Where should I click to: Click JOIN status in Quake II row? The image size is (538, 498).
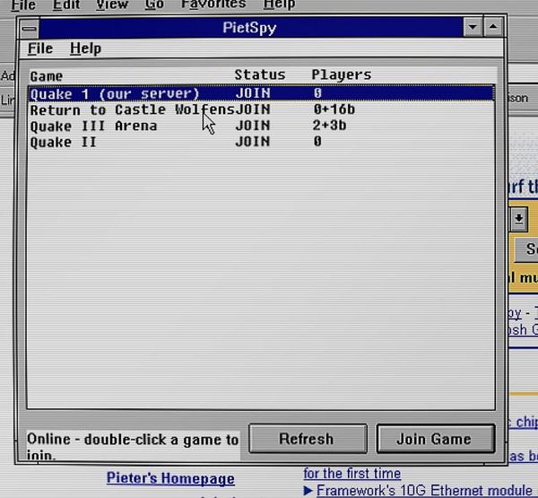(253, 142)
